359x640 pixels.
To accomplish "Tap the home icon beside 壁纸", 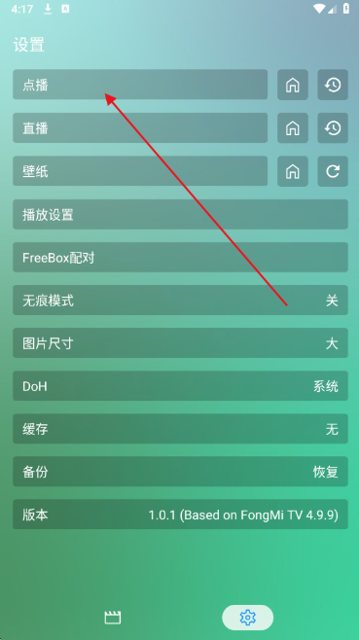I will coord(293,171).
